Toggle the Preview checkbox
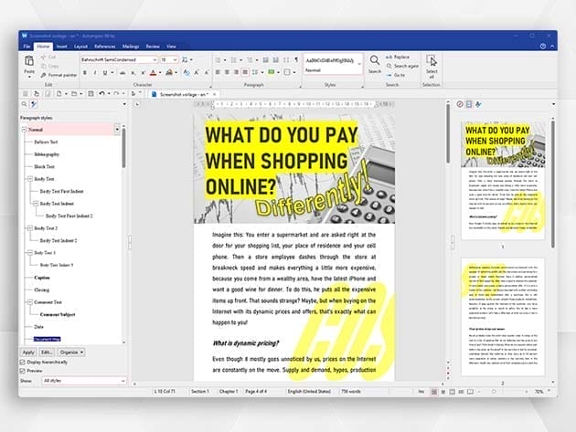576x432 pixels. [24, 371]
